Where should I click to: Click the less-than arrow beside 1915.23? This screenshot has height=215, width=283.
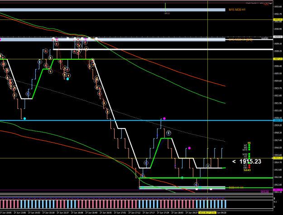pos(234,162)
